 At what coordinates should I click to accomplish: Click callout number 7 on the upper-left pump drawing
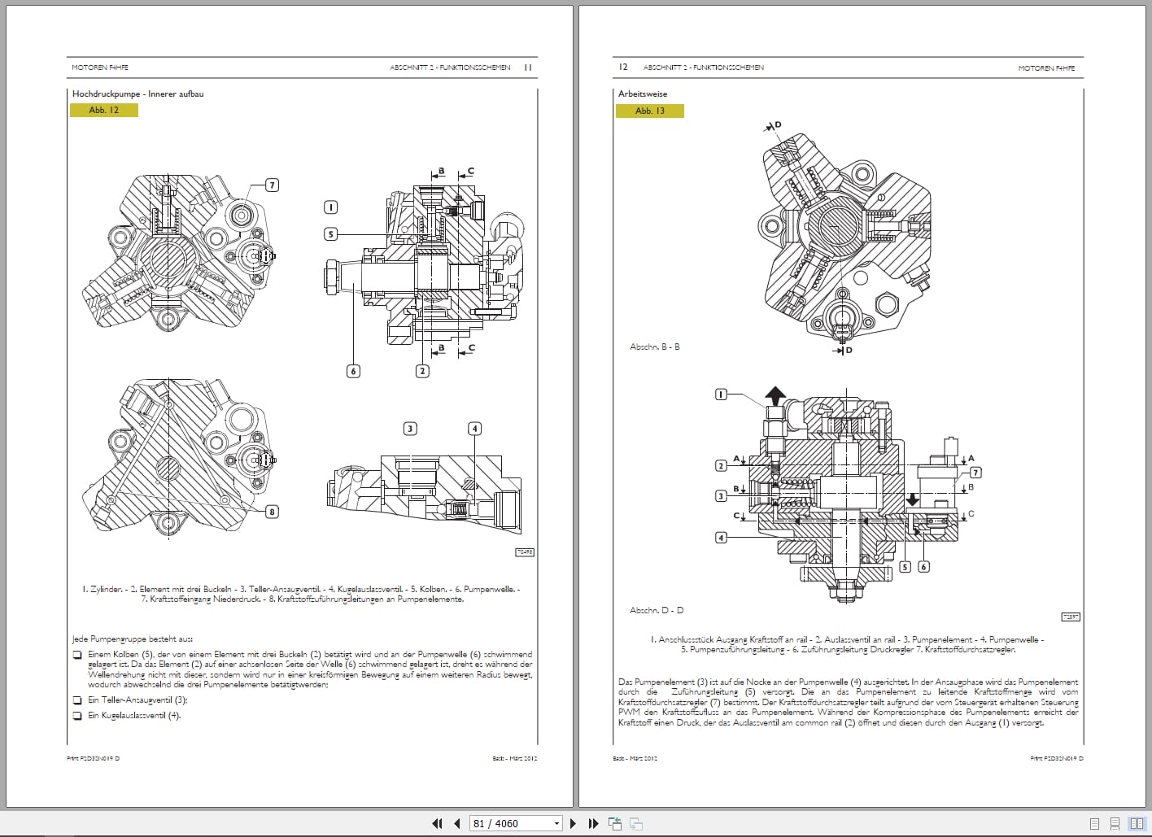point(273,185)
